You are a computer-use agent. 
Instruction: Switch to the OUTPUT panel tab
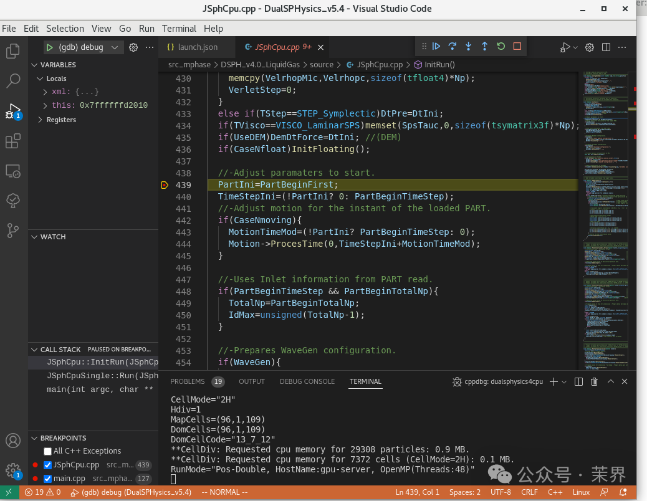point(252,382)
